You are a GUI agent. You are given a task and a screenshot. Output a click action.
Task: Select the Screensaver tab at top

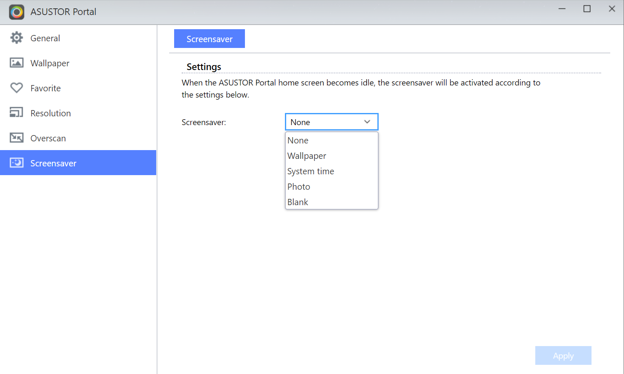pyautogui.click(x=210, y=38)
